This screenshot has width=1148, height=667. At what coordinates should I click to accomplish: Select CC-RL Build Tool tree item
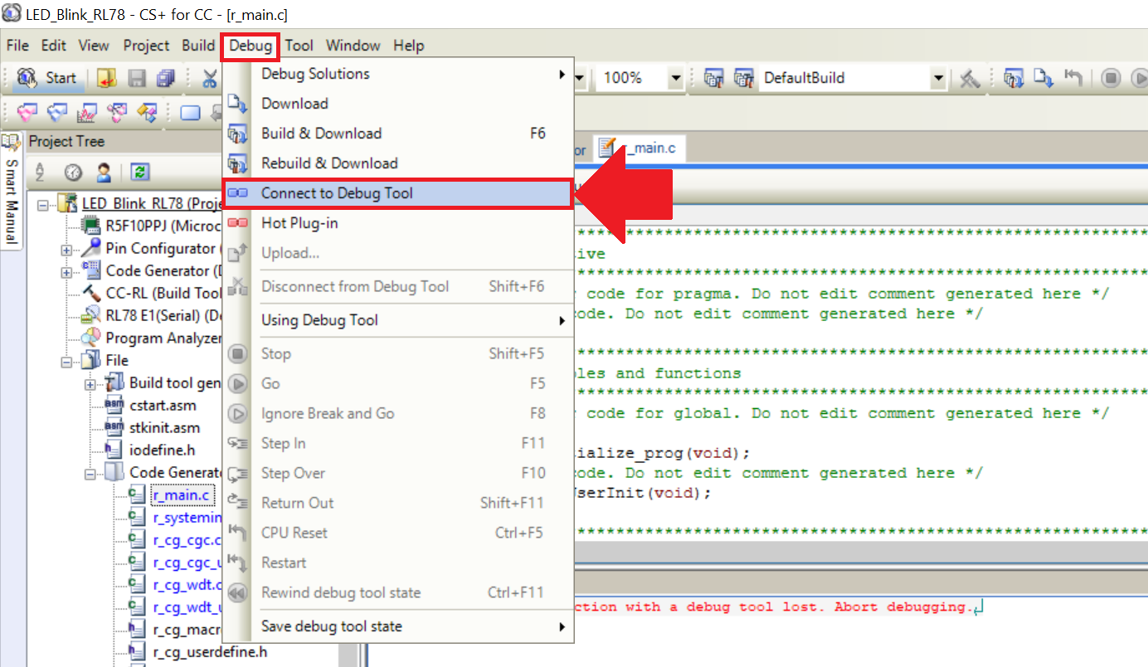[x=152, y=294]
